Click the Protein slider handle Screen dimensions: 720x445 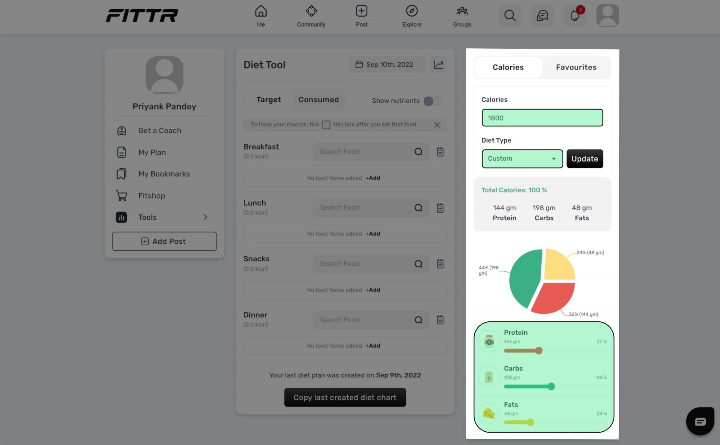[539, 351]
